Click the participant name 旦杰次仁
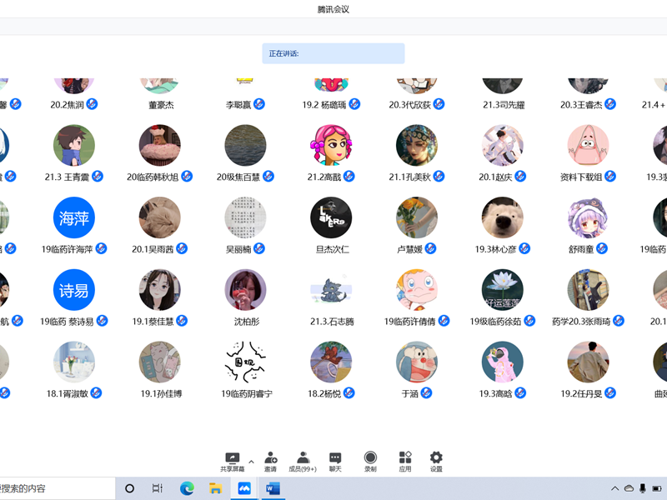This screenshot has height=500, width=667. (x=333, y=249)
